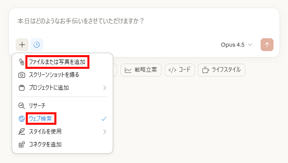Toggle the extended thinking clock icon
The image size is (288, 163).
point(37,45)
